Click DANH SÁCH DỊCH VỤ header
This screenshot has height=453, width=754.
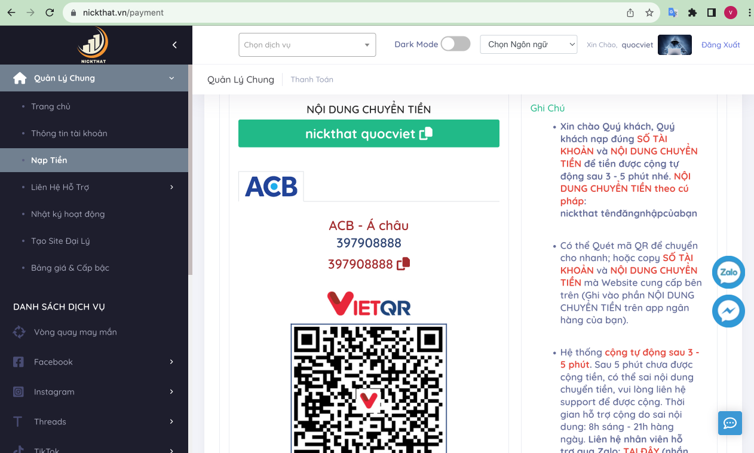tap(59, 307)
